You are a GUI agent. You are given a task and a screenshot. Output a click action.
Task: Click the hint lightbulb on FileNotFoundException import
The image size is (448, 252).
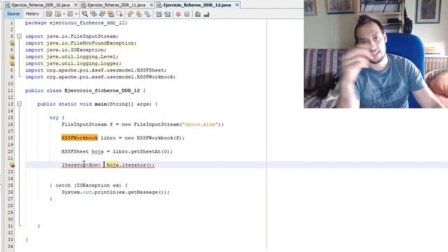pos(12,43)
